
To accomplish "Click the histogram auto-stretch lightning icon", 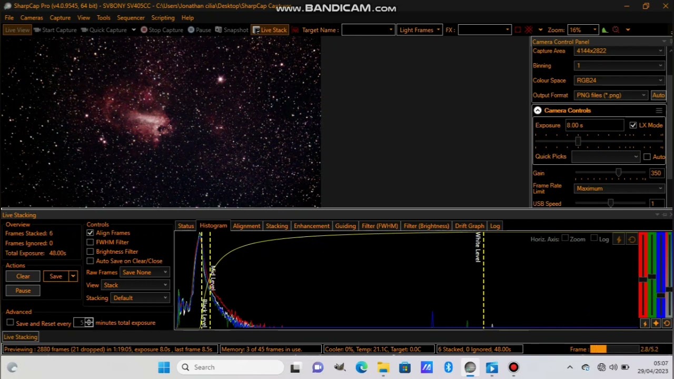I will click(619, 240).
